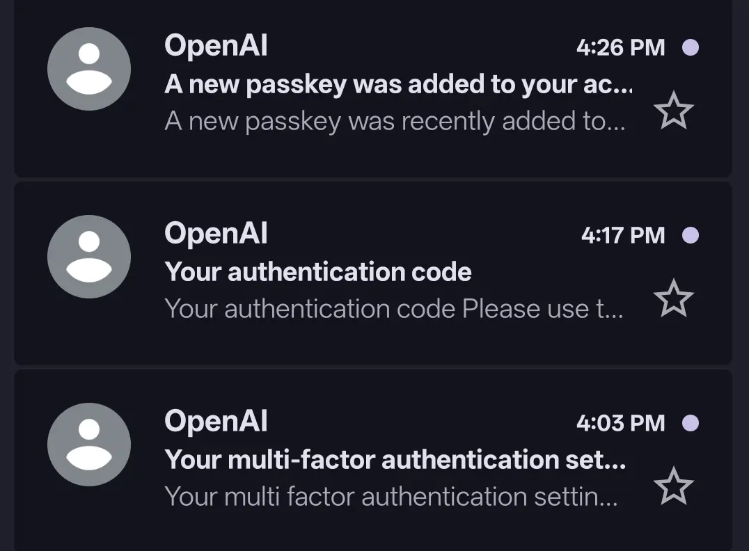Star the multi-factor authentication email
Viewport: 749px width, 551px height.
(x=674, y=486)
